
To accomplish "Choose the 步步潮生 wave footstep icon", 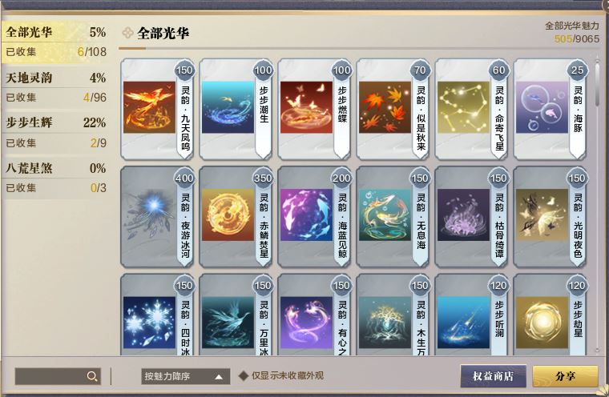I will coord(228,107).
